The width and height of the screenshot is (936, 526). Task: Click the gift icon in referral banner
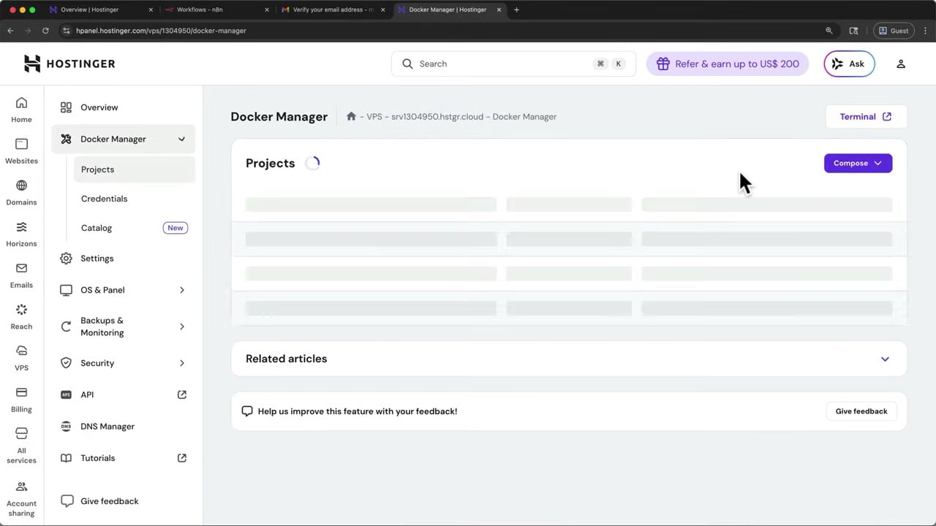[x=663, y=64]
